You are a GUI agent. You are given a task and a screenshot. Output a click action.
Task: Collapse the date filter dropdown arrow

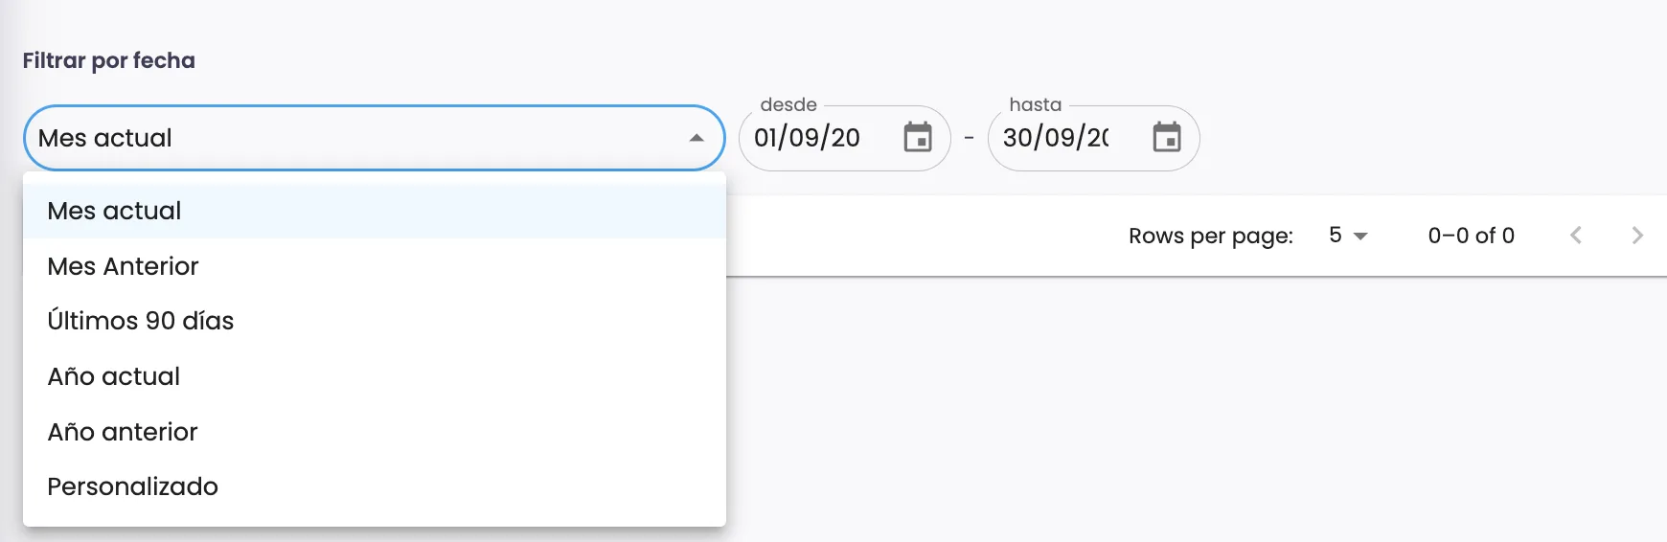click(696, 138)
